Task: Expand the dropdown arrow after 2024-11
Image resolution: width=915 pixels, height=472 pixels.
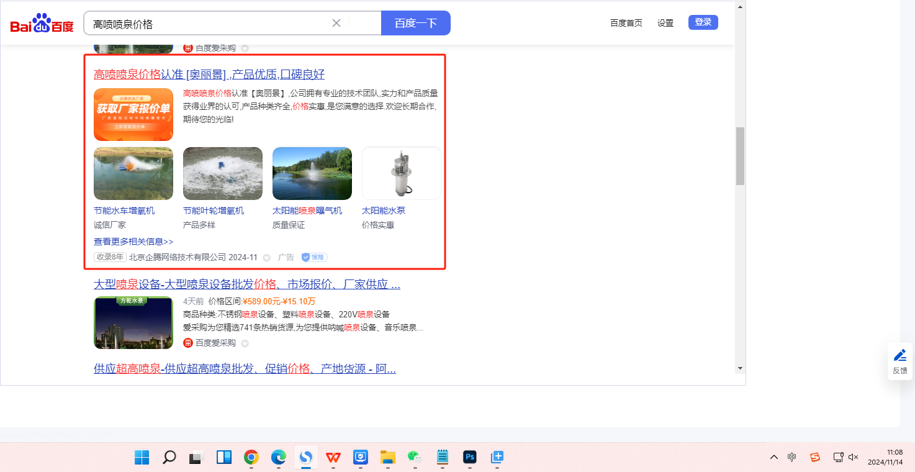Action: [x=267, y=258]
